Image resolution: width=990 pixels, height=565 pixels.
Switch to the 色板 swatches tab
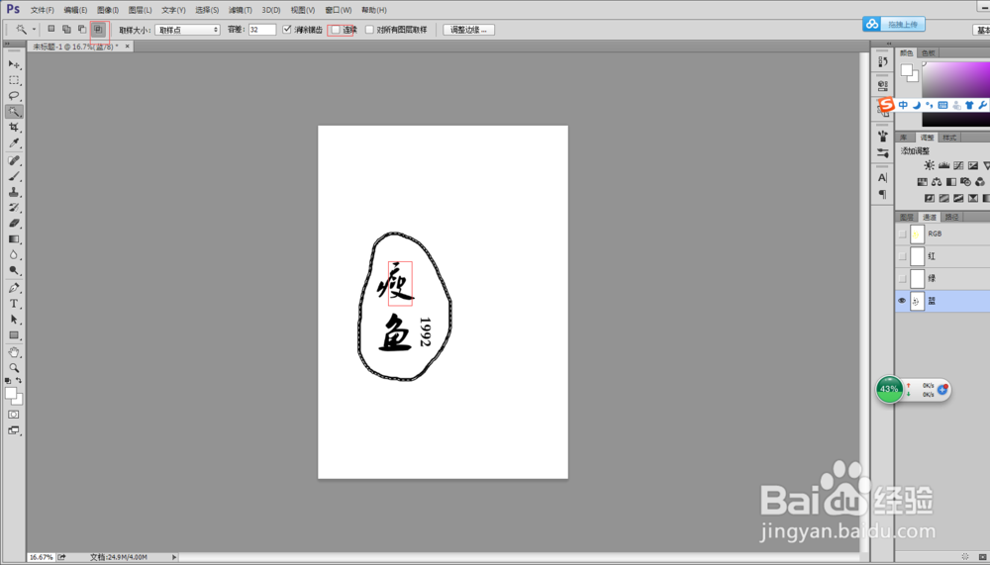(x=929, y=53)
